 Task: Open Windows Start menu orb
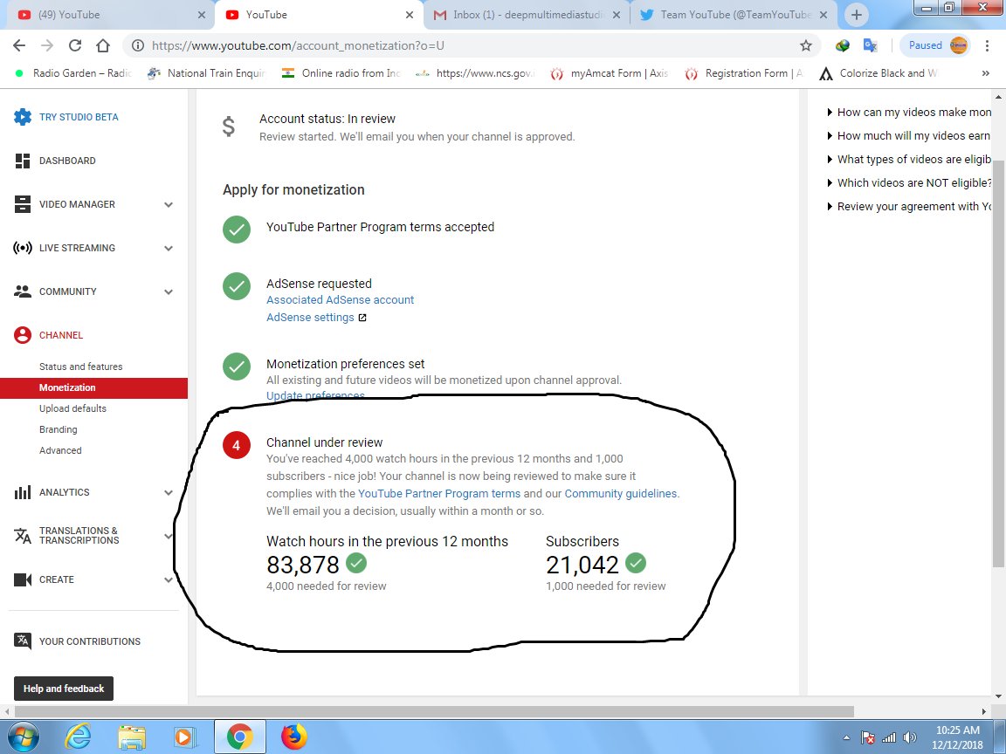tap(23, 737)
